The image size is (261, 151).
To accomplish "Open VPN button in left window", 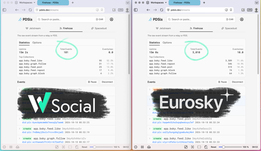I will click(x=121, y=10).
